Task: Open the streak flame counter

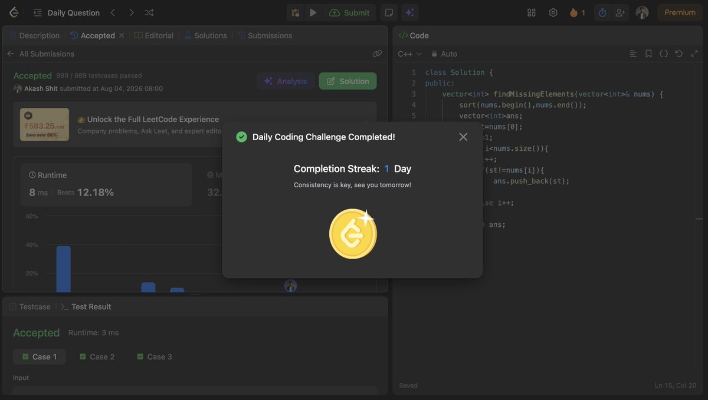Action: pyautogui.click(x=577, y=12)
